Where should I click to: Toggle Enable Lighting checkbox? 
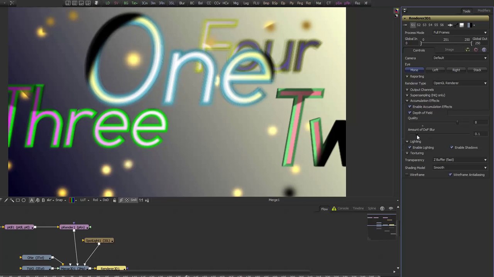click(410, 147)
